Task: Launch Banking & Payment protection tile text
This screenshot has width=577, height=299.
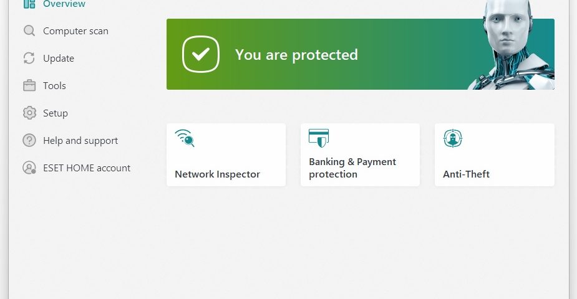Action: pos(352,168)
